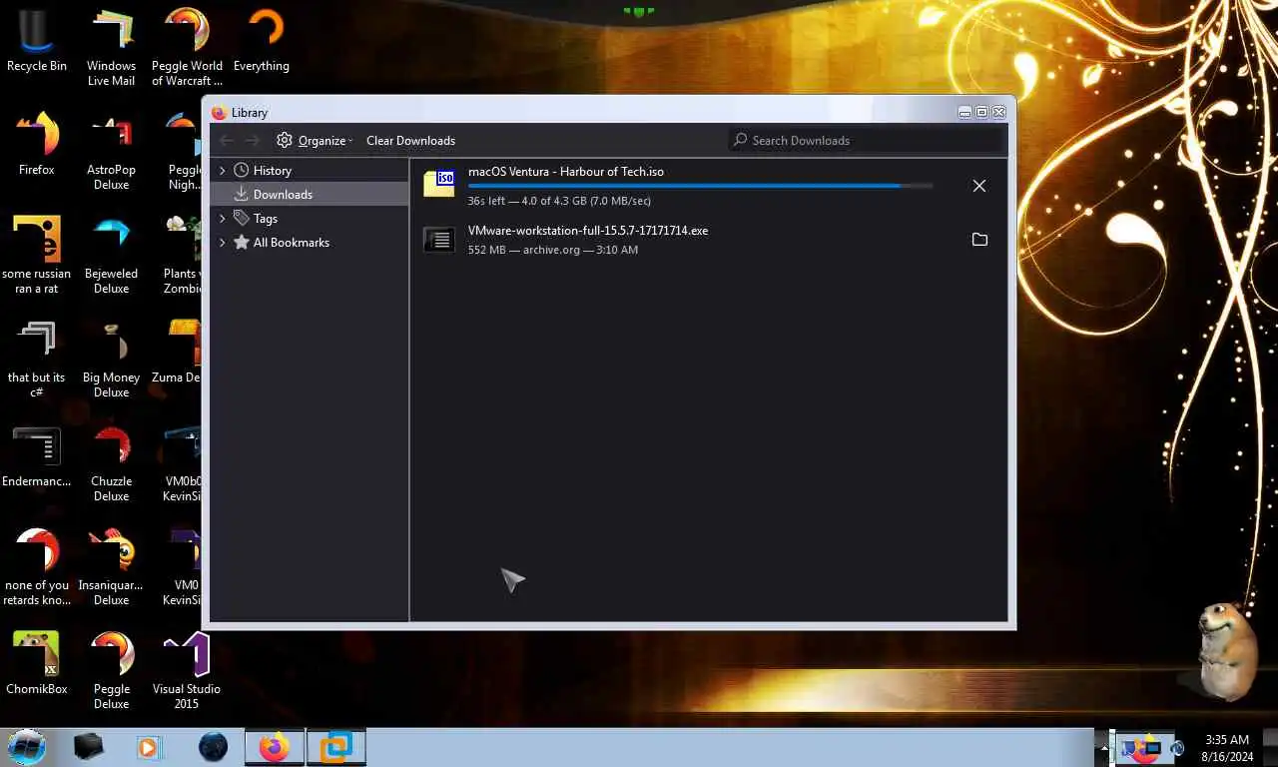Click Clear Downloads button
This screenshot has height=767, width=1278.
point(410,141)
